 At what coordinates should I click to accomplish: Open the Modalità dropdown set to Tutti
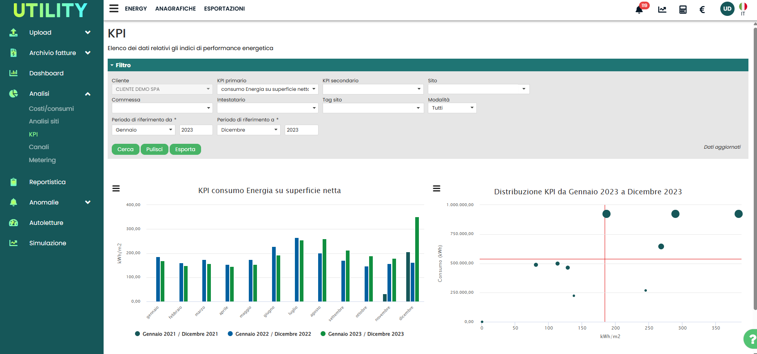point(452,108)
